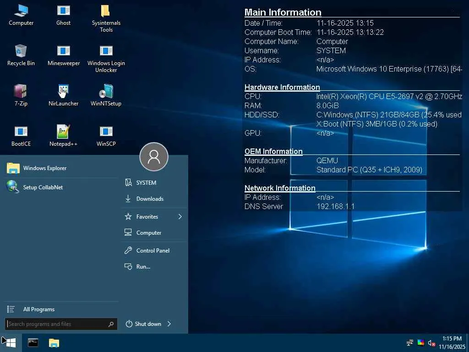Click the Shut down button
469x352 pixels.
[143, 324]
